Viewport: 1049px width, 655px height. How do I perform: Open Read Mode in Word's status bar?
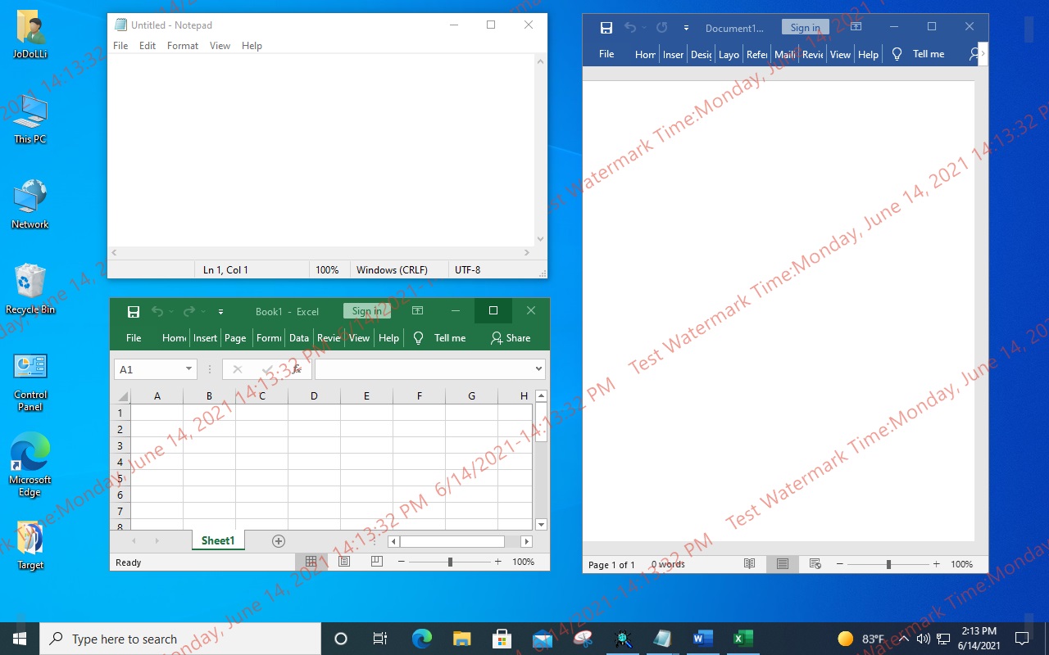pyautogui.click(x=749, y=564)
